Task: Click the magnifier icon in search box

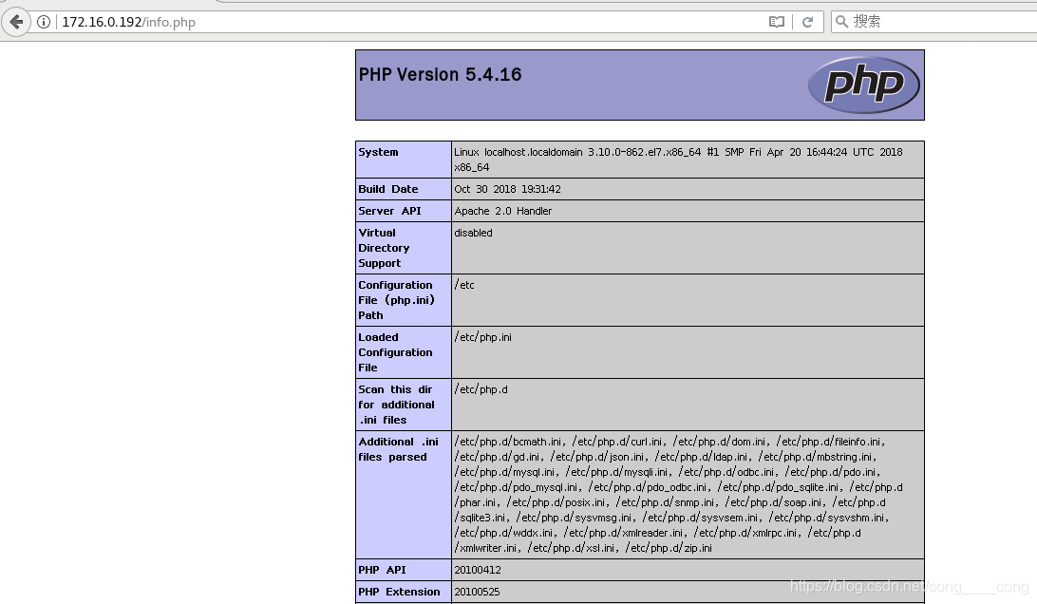Action: (842, 22)
